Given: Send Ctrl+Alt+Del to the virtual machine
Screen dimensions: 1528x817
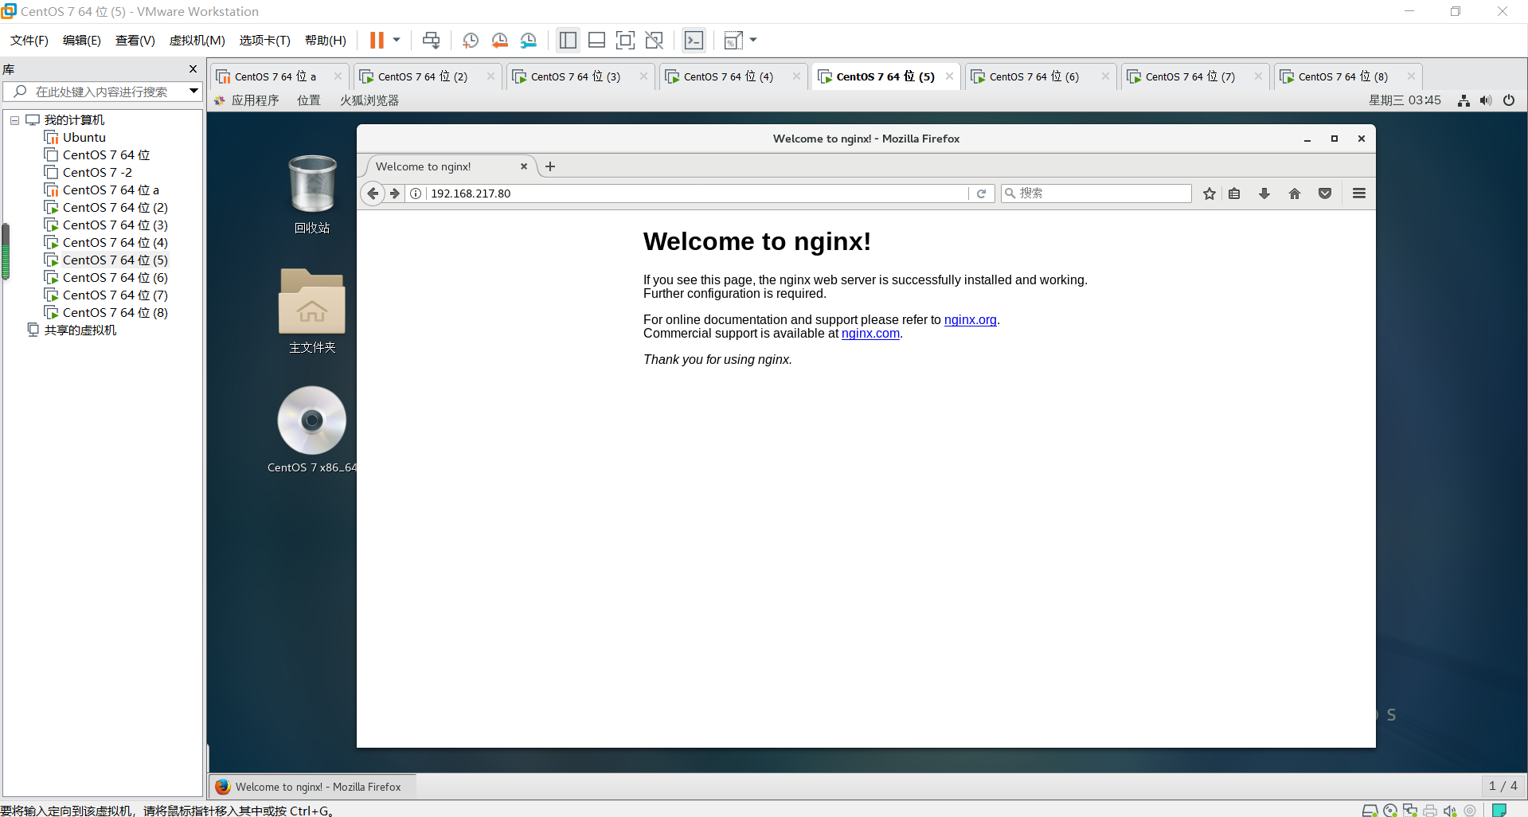Looking at the screenshot, I should coord(431,41).
